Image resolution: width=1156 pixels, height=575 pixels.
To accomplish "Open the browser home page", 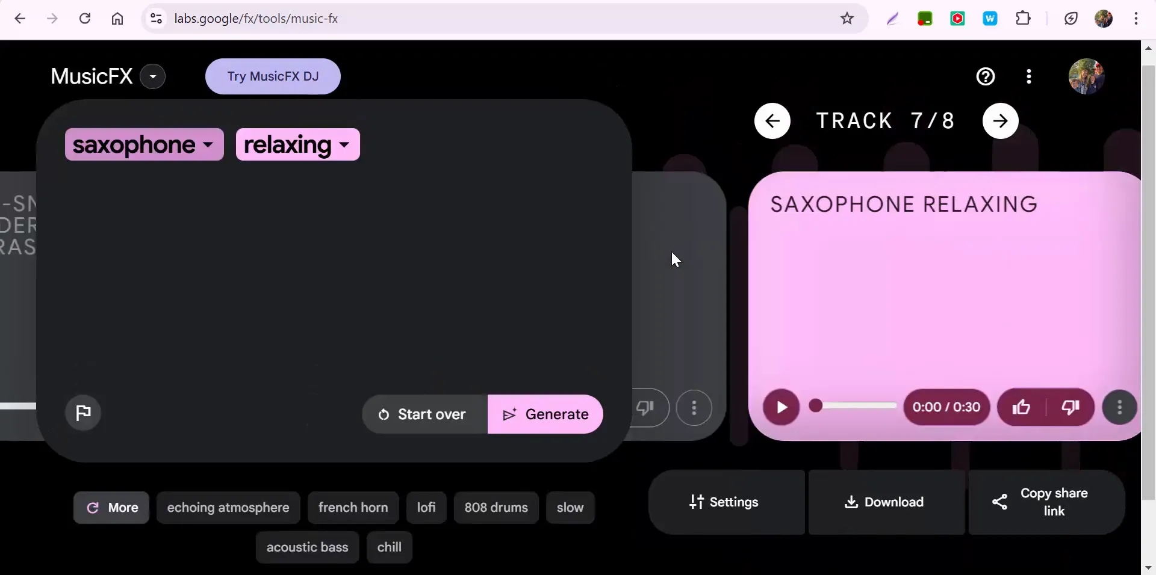I will pos(117,19).
